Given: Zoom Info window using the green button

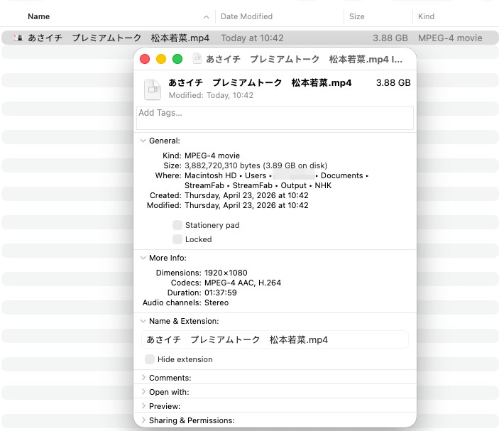Looking at the screenshot, I should [x=177, y=59].
